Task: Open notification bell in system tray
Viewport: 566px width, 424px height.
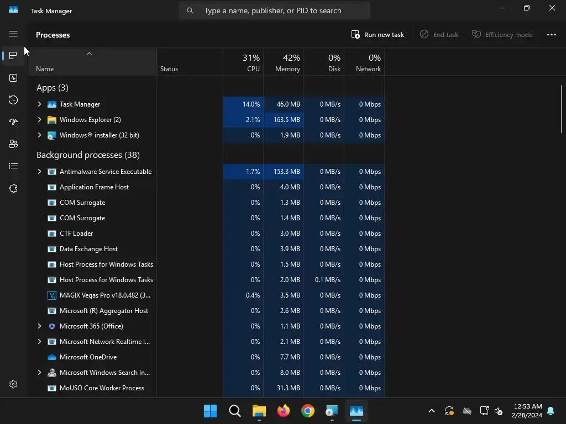Action: [x=551, y=411]
